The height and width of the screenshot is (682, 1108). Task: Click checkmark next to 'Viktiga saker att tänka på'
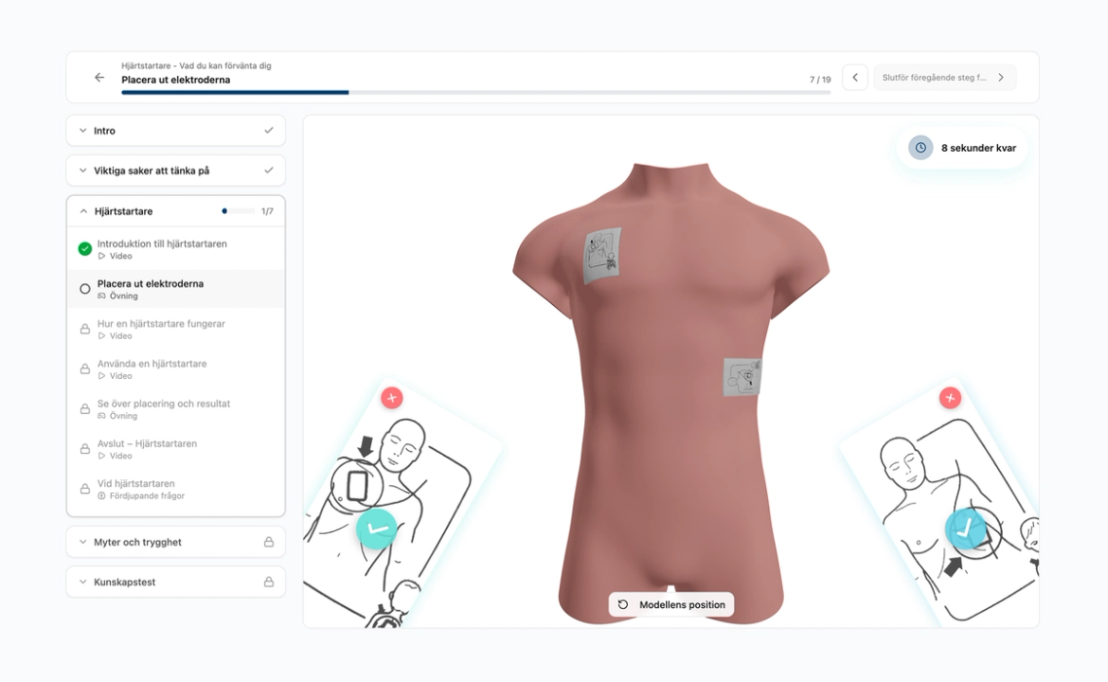click(x=269, y=170)
